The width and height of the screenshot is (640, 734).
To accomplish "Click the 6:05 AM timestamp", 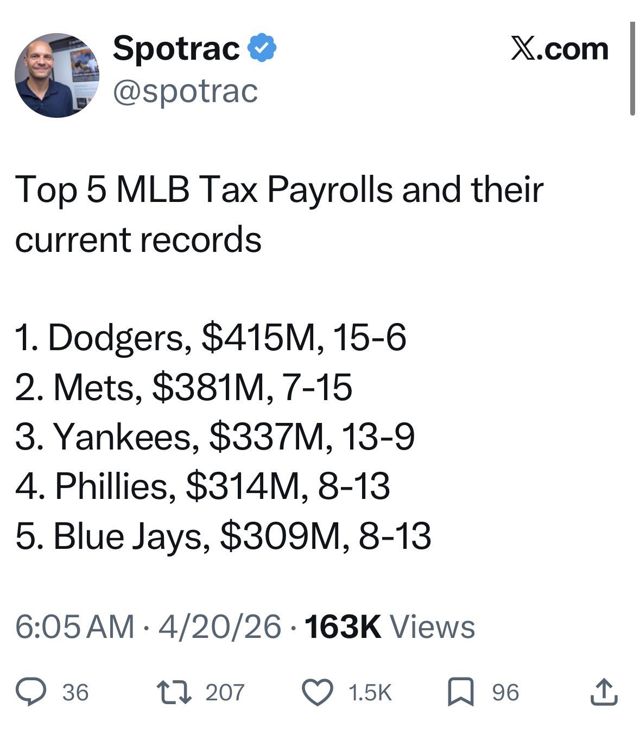I will point(74,627).
